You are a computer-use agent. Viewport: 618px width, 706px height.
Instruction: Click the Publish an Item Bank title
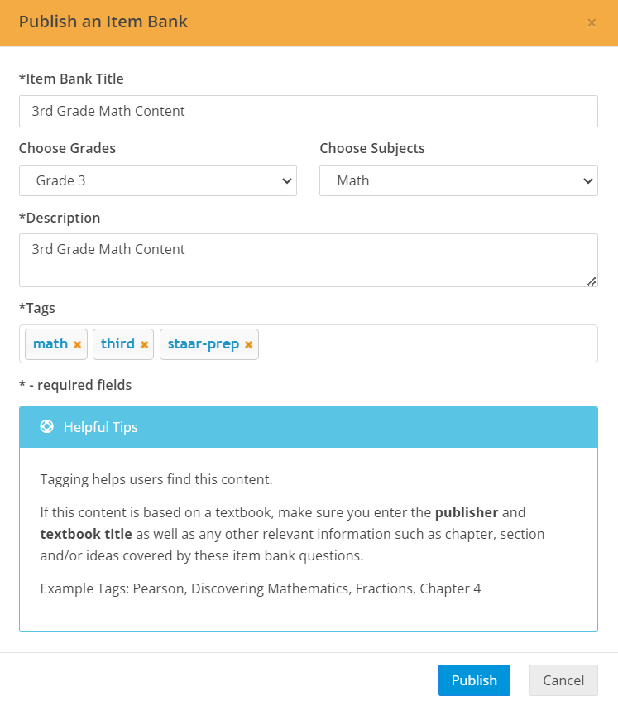[x=103, y=22]
